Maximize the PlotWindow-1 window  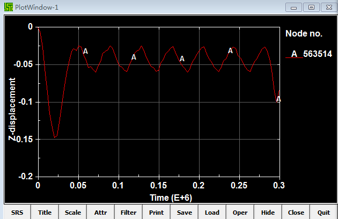[311, 8]
